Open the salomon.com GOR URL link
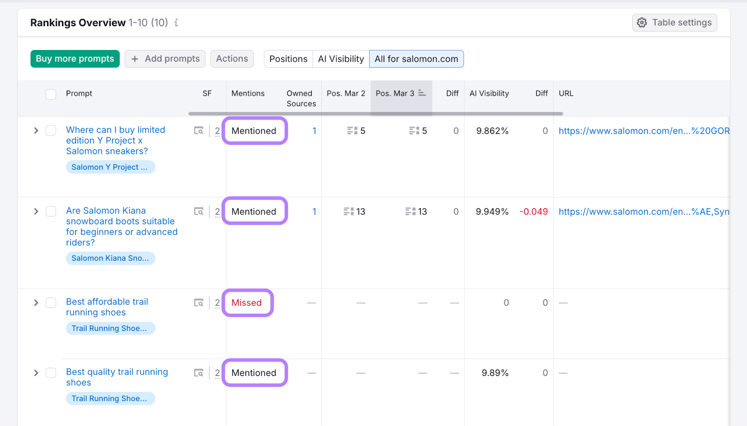Screen dimensions: 747x426 coord(643,131)
